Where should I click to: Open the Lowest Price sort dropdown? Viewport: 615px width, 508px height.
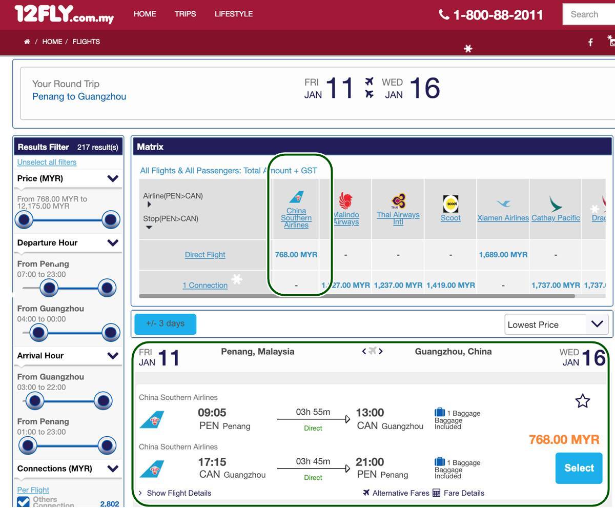(x=556, y=324)
